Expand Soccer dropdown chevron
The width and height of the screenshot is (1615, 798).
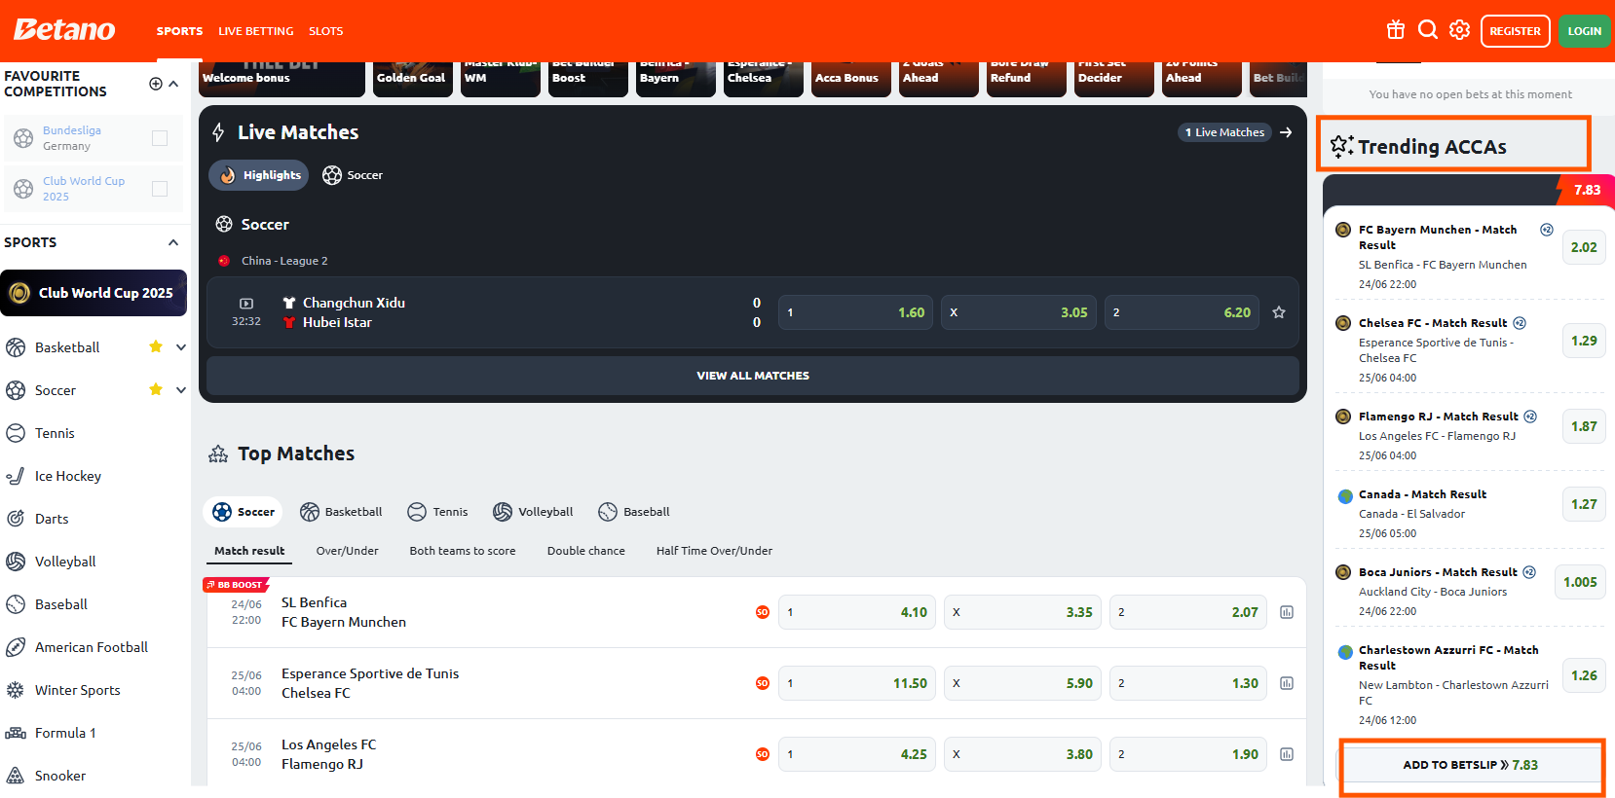[181, 390]
